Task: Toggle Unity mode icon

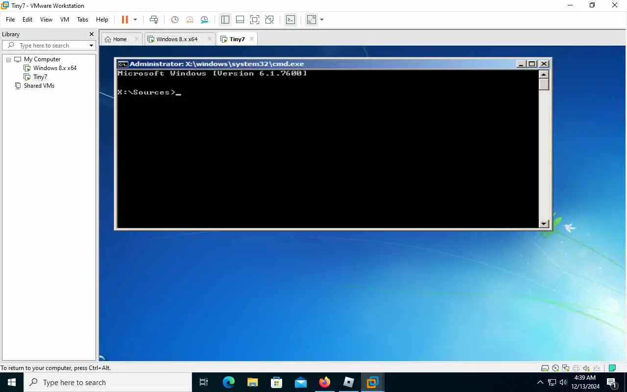Action: tap(269, 20)
